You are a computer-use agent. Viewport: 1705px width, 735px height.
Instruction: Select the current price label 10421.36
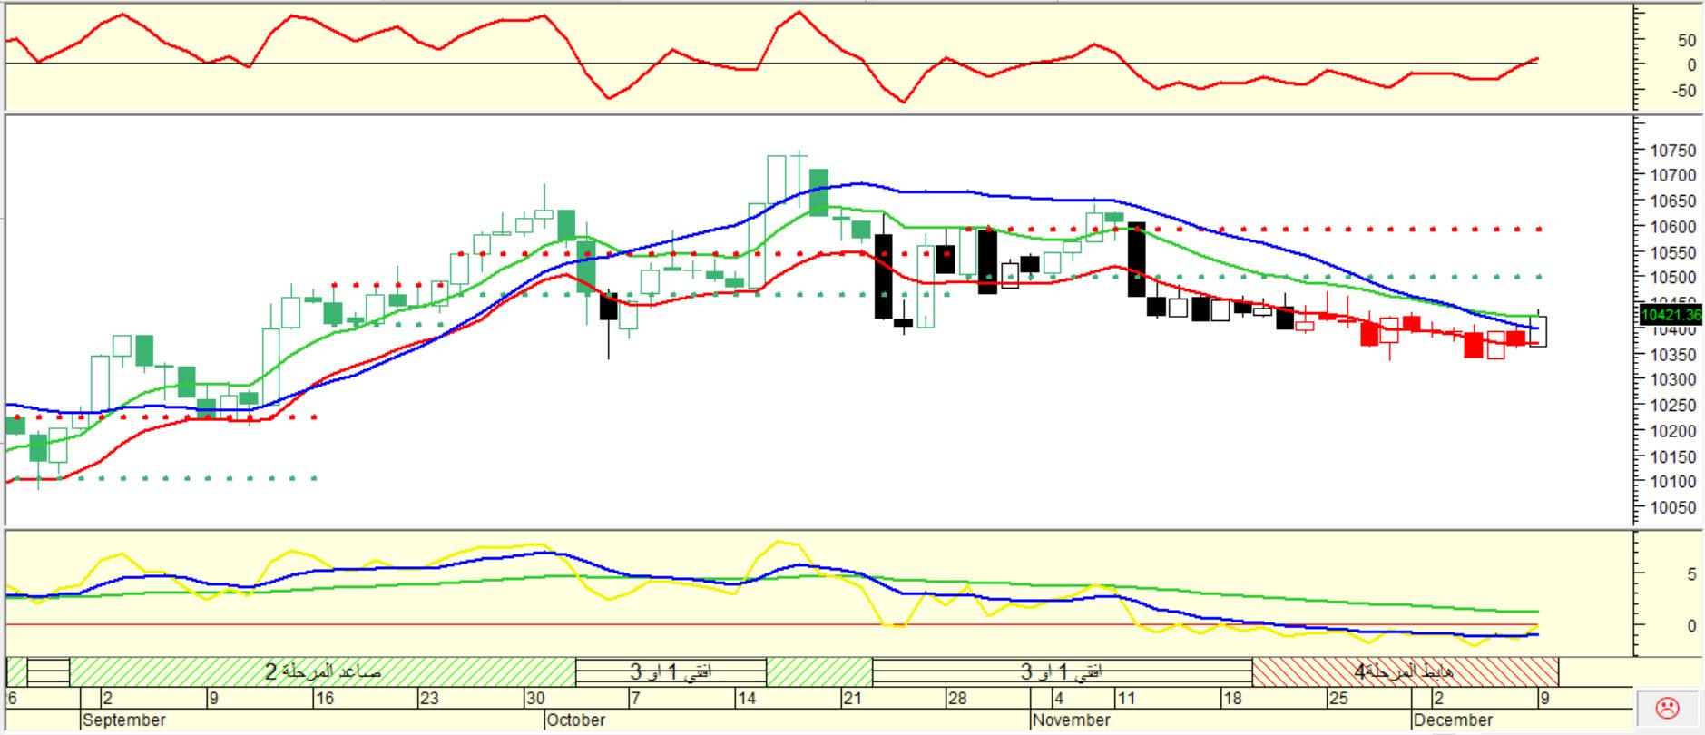(1671, 315)
